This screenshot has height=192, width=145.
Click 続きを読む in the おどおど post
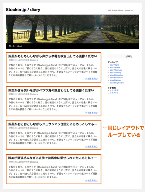pos(91,146)
